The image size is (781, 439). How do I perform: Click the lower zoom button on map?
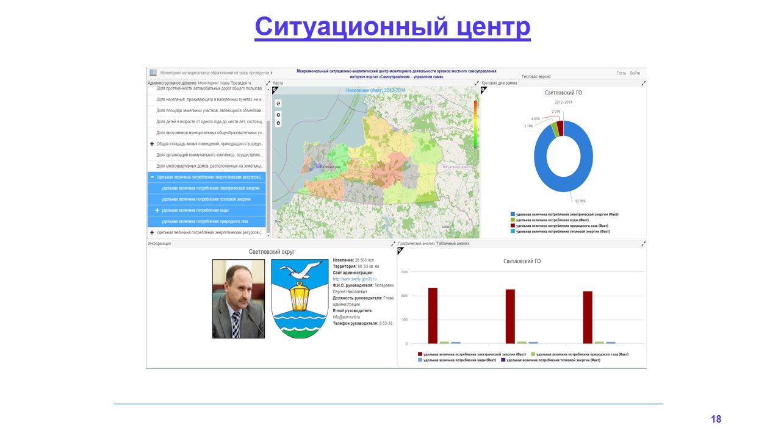click(278, 123)
